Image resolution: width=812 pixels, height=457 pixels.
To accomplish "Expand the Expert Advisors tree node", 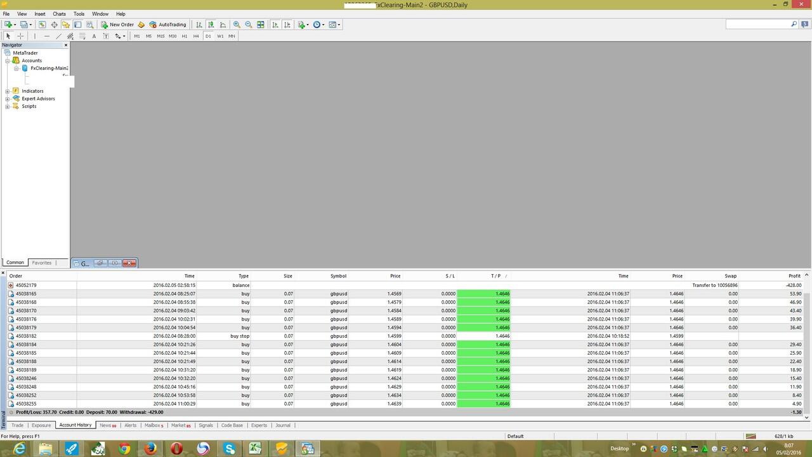I will [8, 99].
